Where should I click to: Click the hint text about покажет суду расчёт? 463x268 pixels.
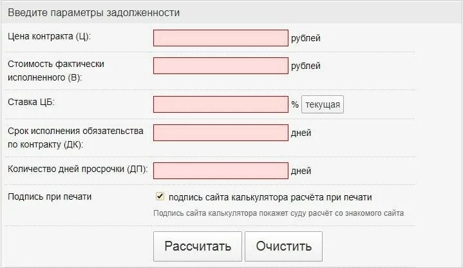pyautogui.click(x=278, y=213)
